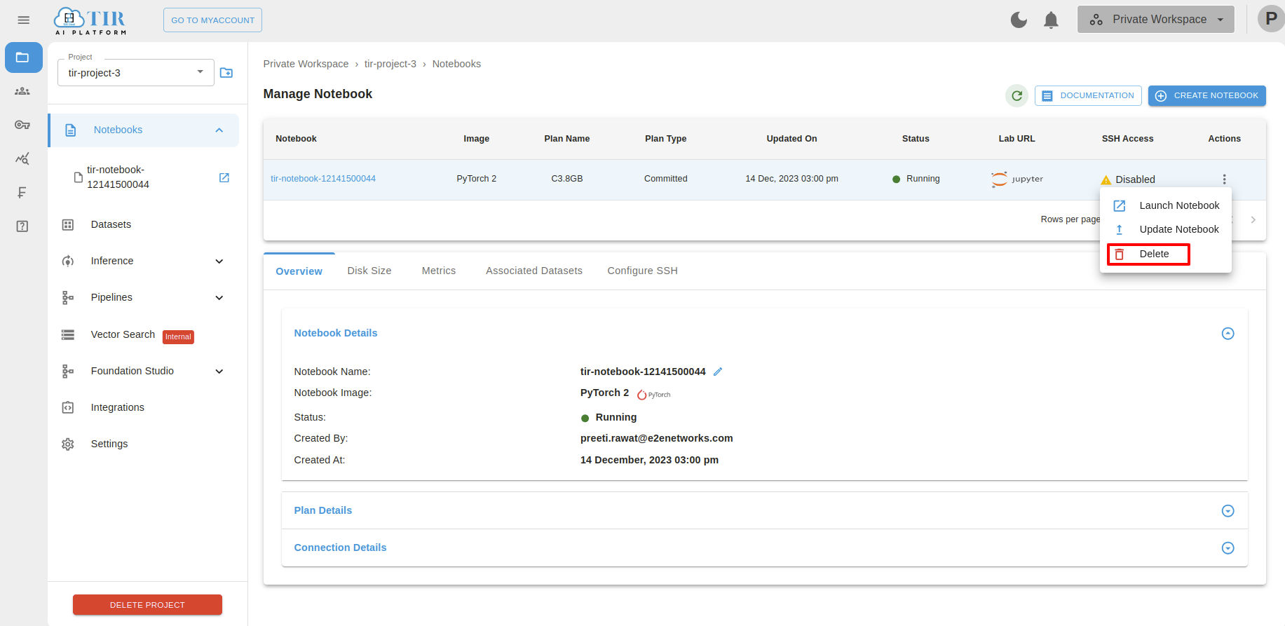Image resolution: width=1285 pixels, height=626 pixels.
Task: Open the help question mark icon
Action: coord(22,226)
